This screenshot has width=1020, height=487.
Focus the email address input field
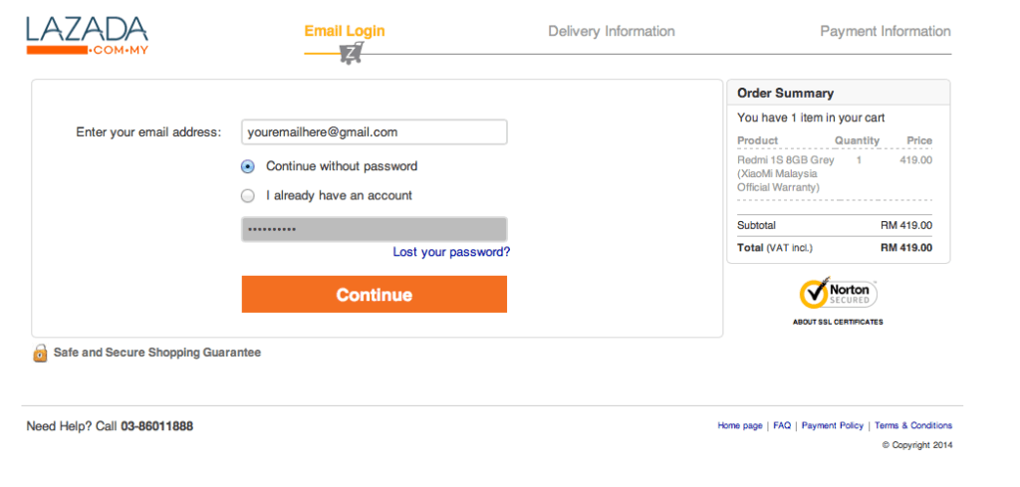(x=374, y=131)
